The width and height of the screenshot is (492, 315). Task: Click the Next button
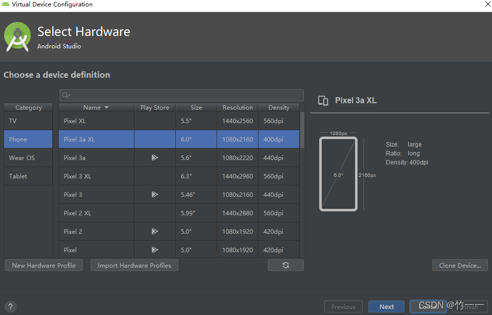coord(386,307)
